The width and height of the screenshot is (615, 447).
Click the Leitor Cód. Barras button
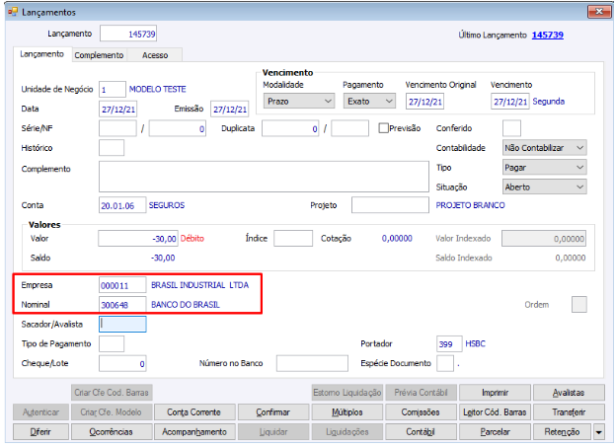pyautogui.click(x=495, y=412)
